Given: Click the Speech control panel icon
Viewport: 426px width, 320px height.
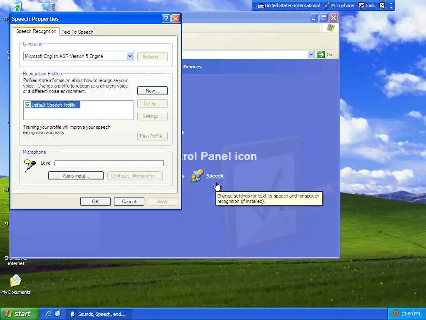Looking at the screenshot, I should coord(197,176).
